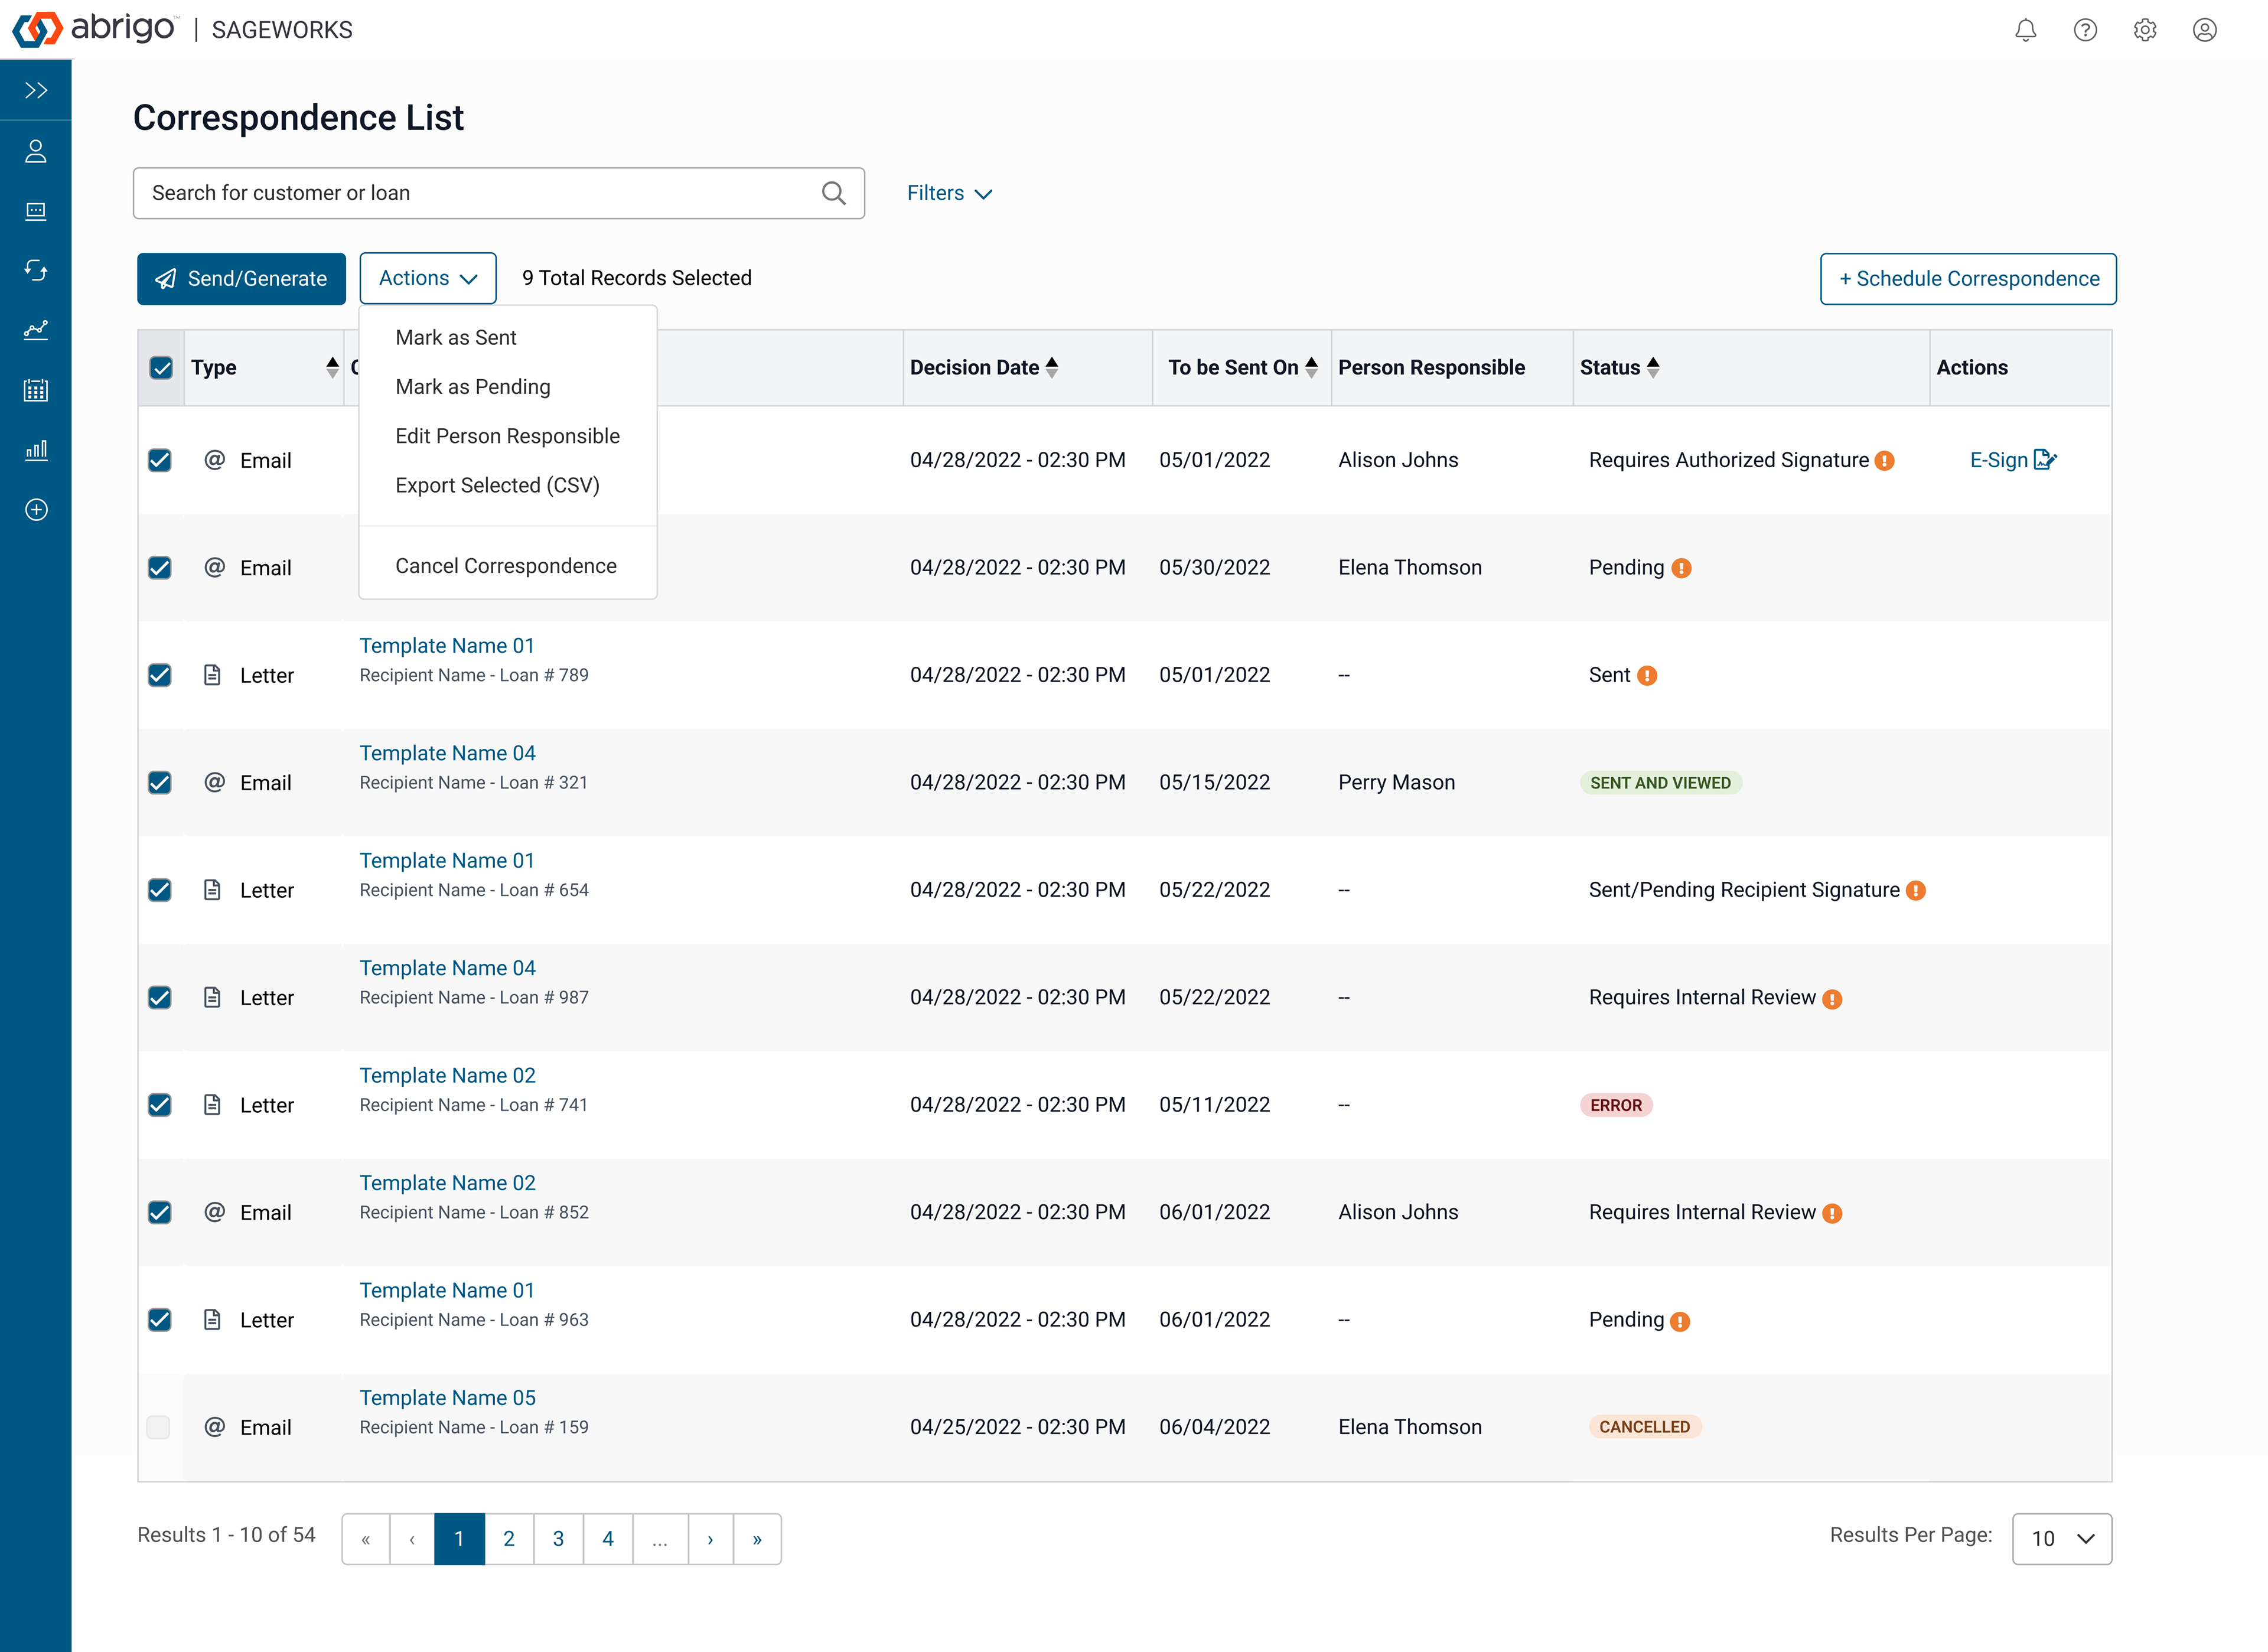Screen dimensions: 2268x1652
Task: Click the notifications bell icon
Action: point(2025,30)
